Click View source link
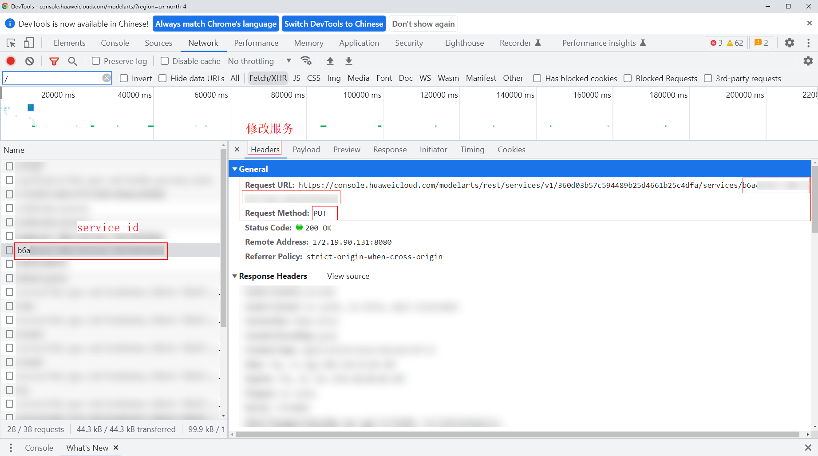818x456 pixels. tap(348, 276)
